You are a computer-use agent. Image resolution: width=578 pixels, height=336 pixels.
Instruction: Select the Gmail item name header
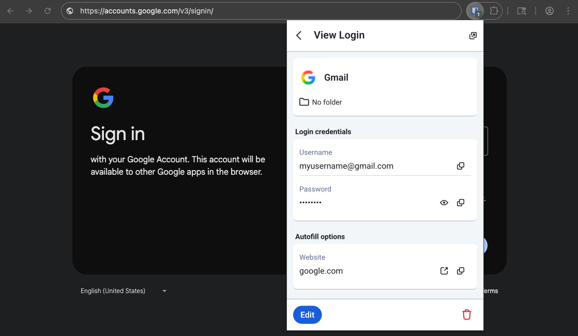[336, 78]
